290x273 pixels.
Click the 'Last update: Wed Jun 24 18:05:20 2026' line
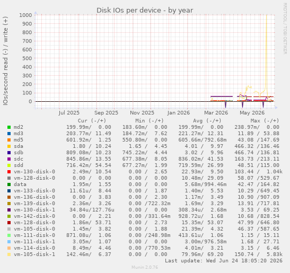click(224, 261)
